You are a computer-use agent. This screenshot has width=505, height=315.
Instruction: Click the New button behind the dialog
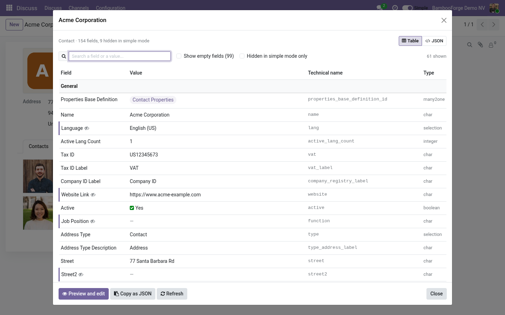[14, 24]
